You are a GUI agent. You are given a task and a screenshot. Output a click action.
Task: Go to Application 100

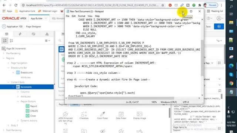pyautogui.click(x=15, y=27)
